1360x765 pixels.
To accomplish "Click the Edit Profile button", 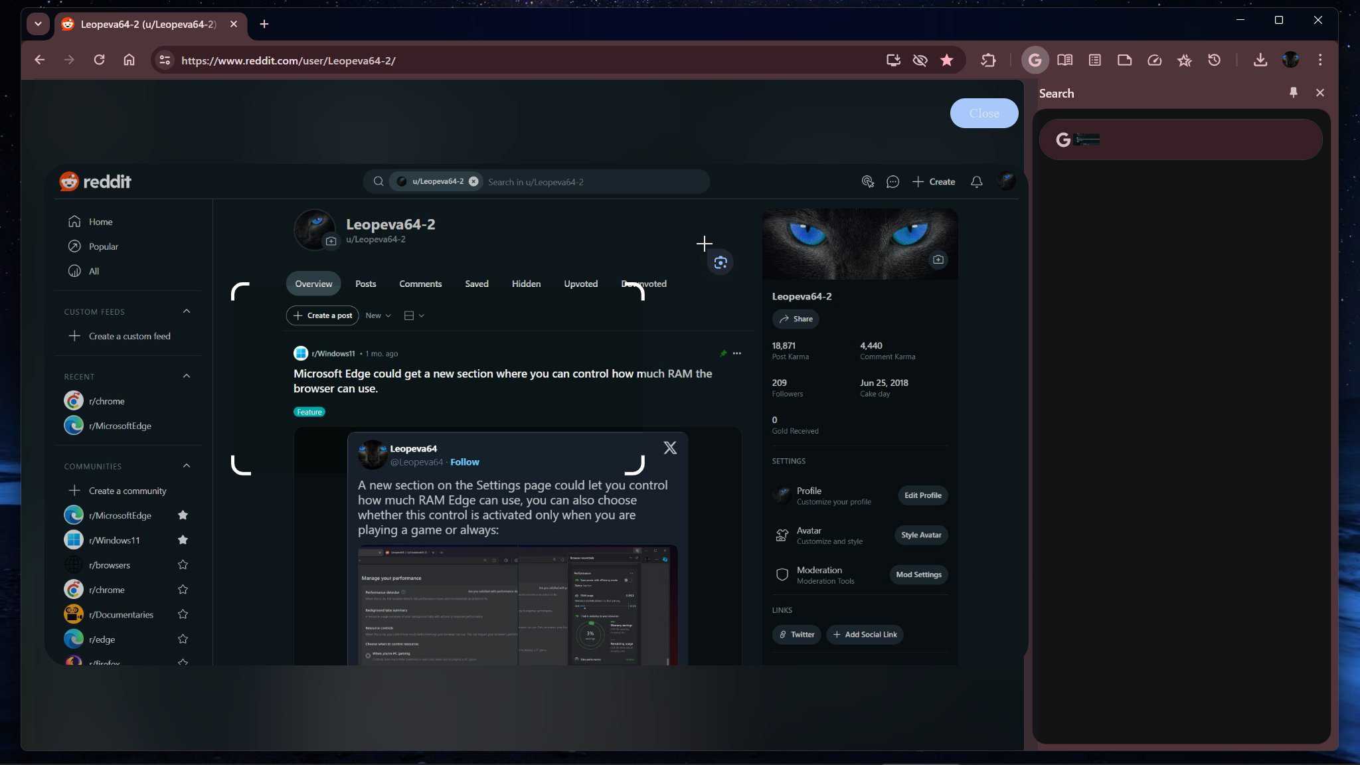I will (x=922, y=495).
